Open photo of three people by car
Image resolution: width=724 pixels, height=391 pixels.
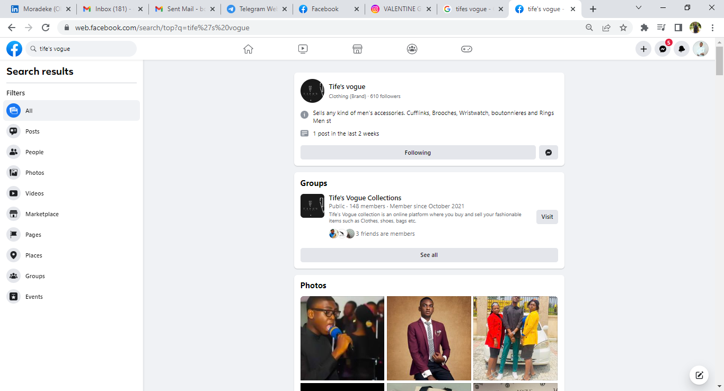[x=515, y=338]
